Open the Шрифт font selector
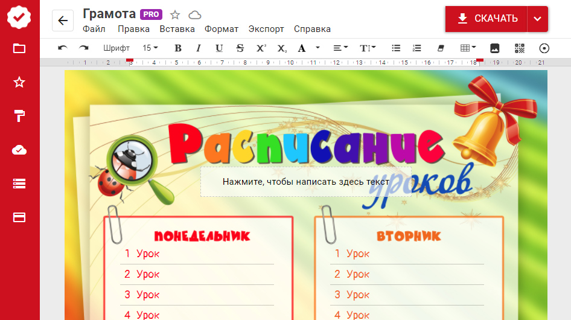 click(x=116, y=48)
